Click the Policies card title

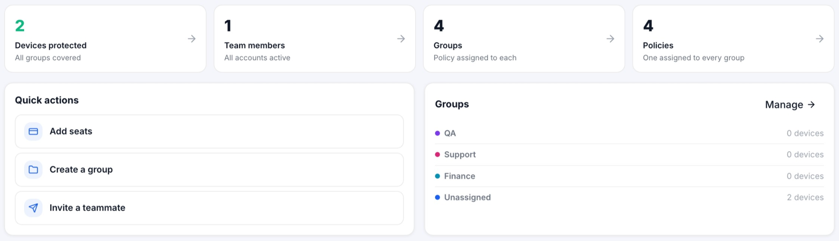(x=658, y=45)
